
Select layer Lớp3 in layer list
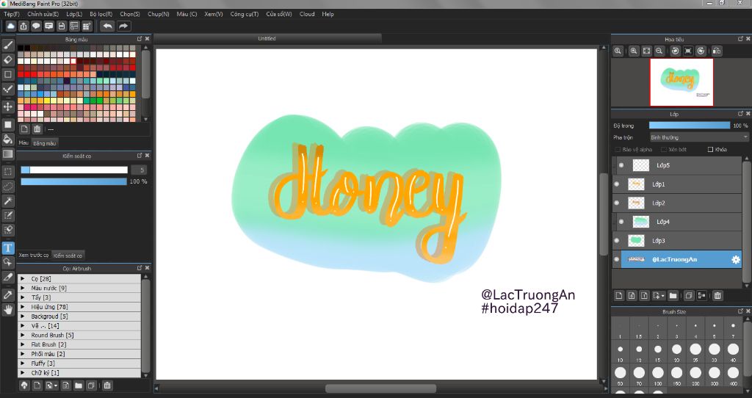pos(676,241)
